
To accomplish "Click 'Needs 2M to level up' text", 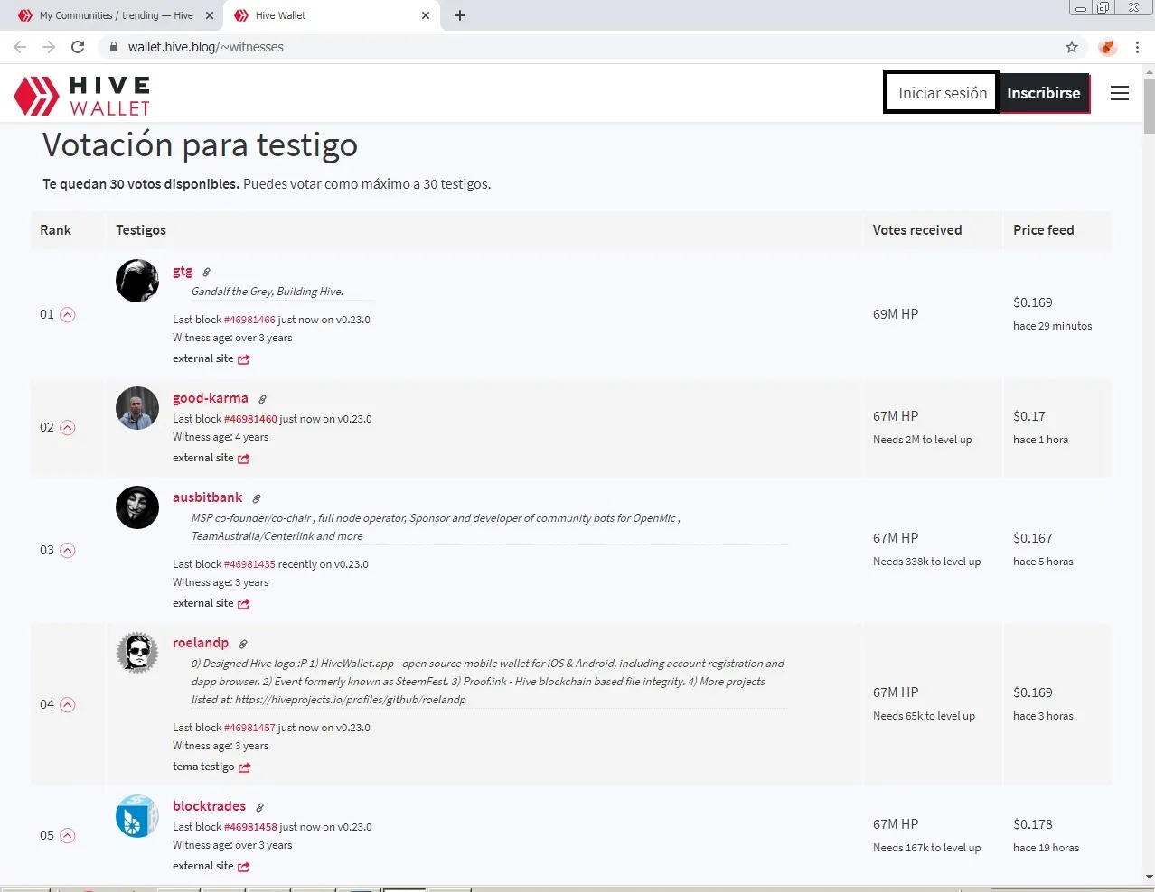I will pyautogui.click(x=923, y=440).
